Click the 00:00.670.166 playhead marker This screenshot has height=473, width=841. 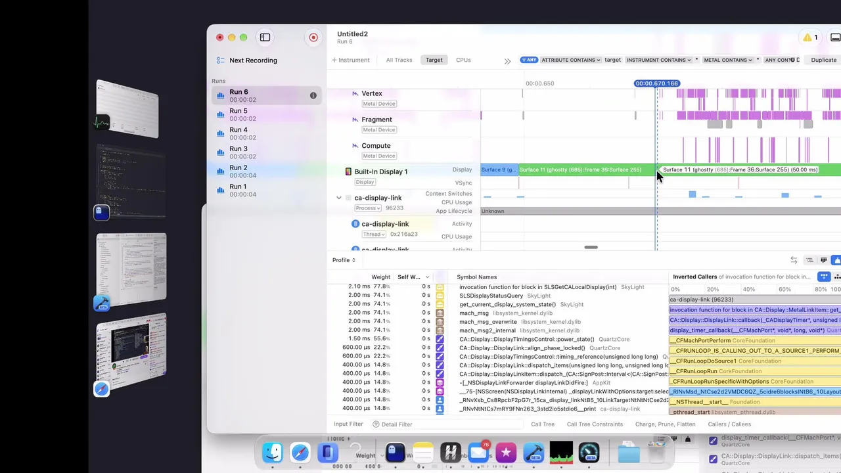coord(656,83)
